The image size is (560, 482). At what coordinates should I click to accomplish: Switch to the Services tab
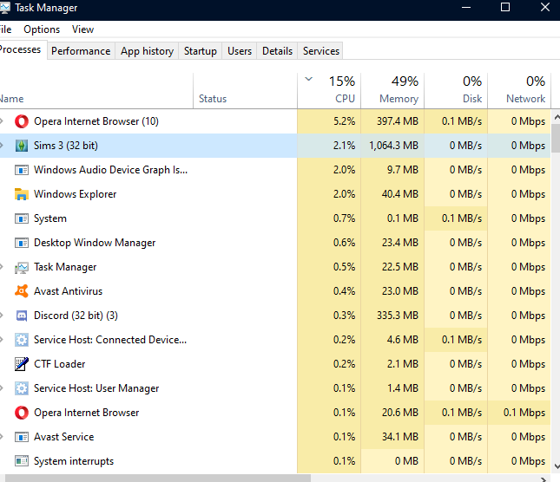(x=321, y=51)
